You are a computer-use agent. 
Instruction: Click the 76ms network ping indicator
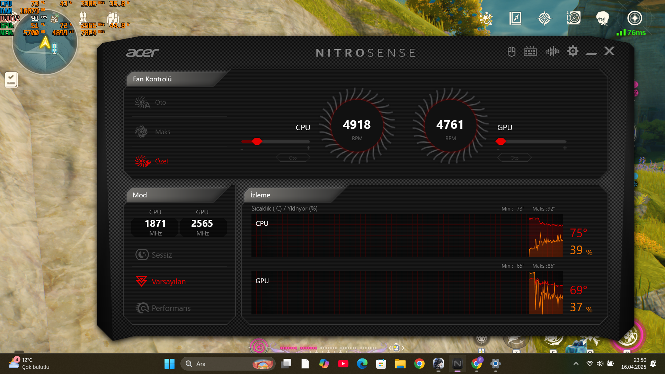(x=631, y=33)
